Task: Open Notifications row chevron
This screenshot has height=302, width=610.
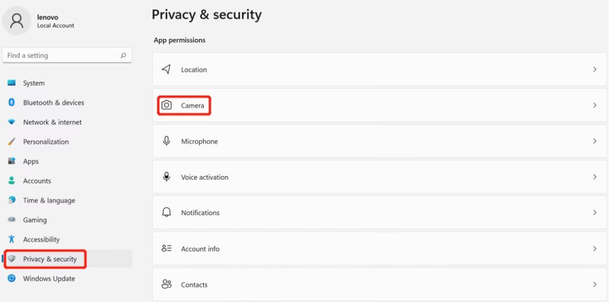Action: tap(595, 213)
